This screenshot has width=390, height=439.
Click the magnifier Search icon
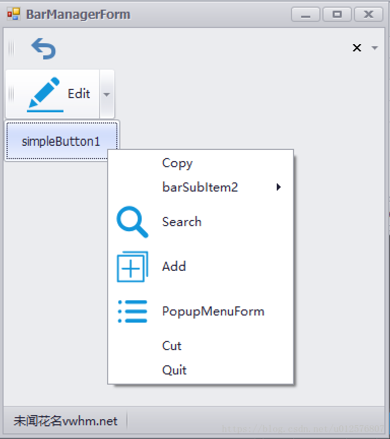(x=133, y=222)
